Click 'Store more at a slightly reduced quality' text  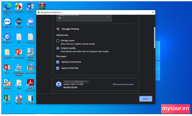point(78,44)
